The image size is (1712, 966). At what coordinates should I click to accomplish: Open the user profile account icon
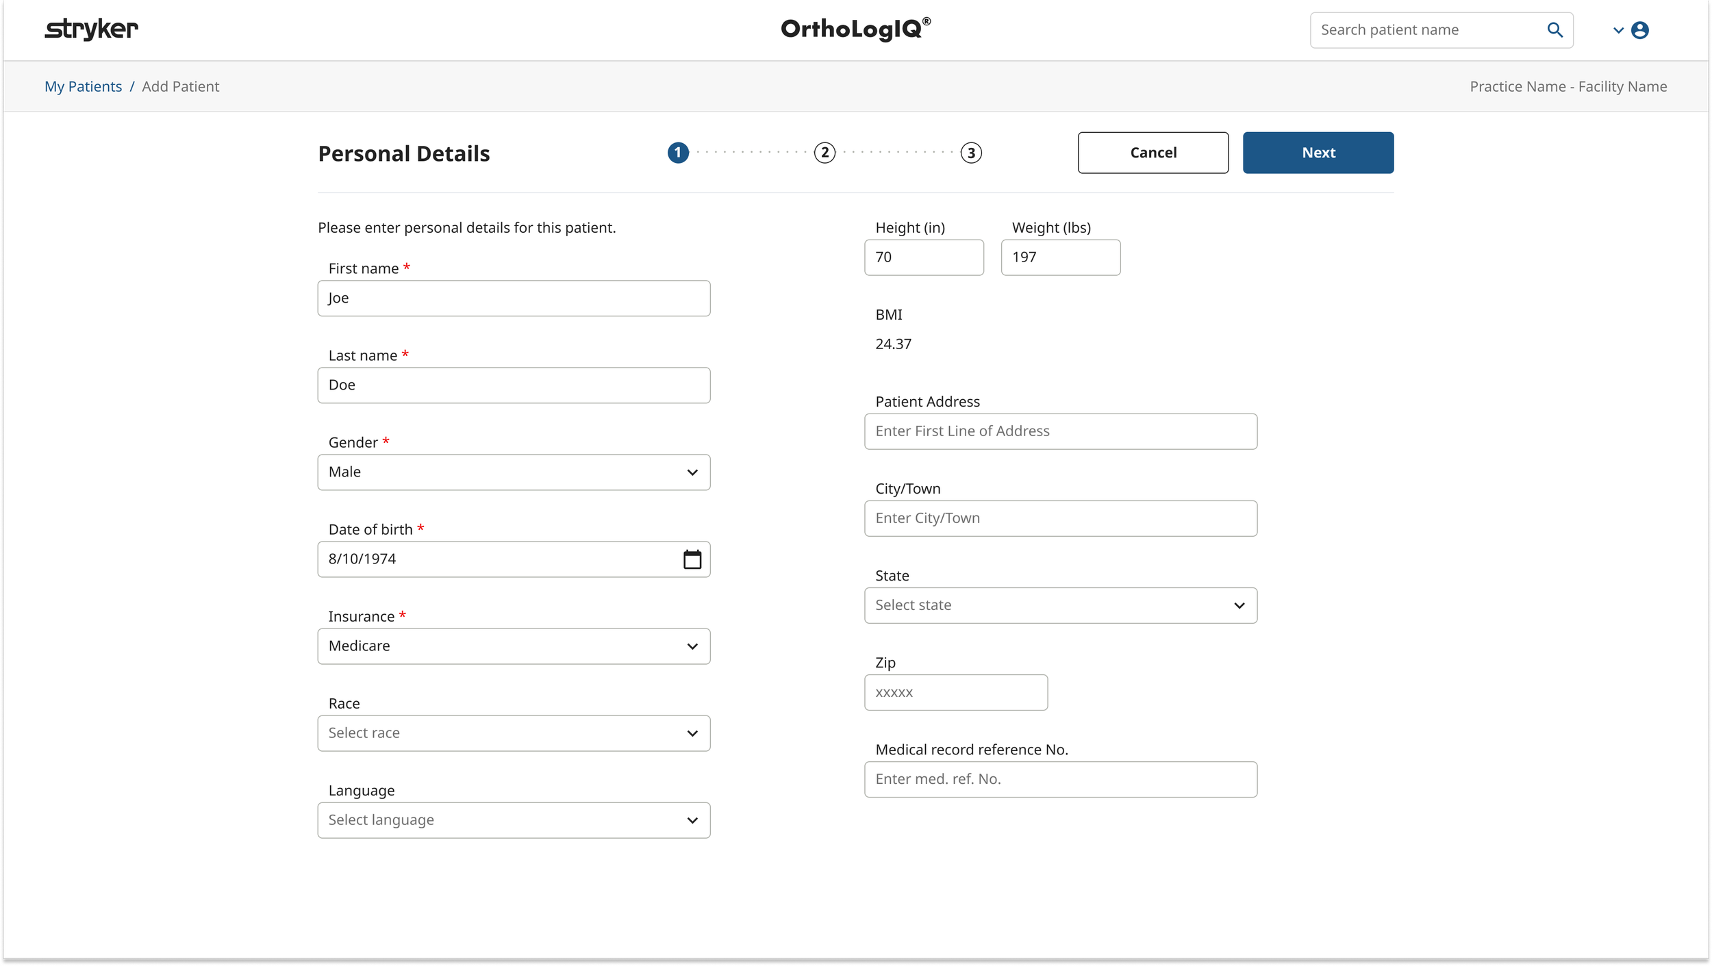tap(1639, 30)
